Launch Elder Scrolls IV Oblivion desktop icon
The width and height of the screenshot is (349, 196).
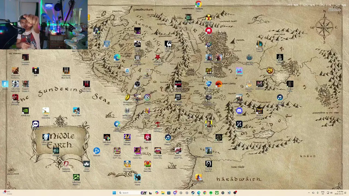(209, 164)
